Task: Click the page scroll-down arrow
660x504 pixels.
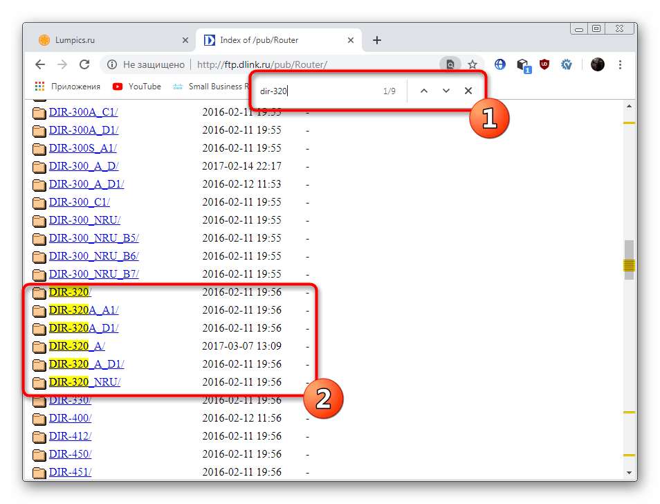Action: click(x=629, y=473)
